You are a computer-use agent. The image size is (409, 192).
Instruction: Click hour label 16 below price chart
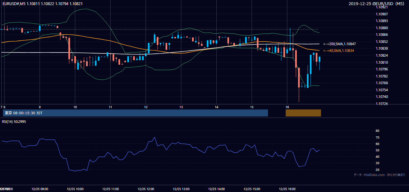pos(287,107)
